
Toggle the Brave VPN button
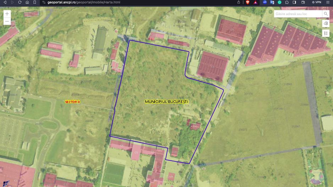coord(316,2)
